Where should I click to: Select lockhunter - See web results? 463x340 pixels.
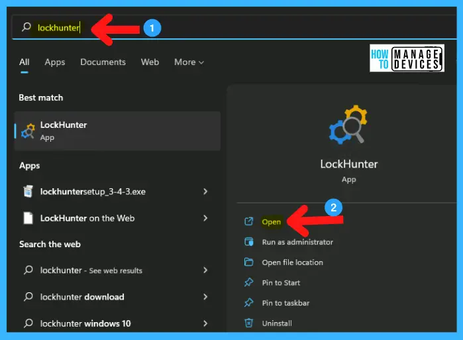[x=117, y=270]
